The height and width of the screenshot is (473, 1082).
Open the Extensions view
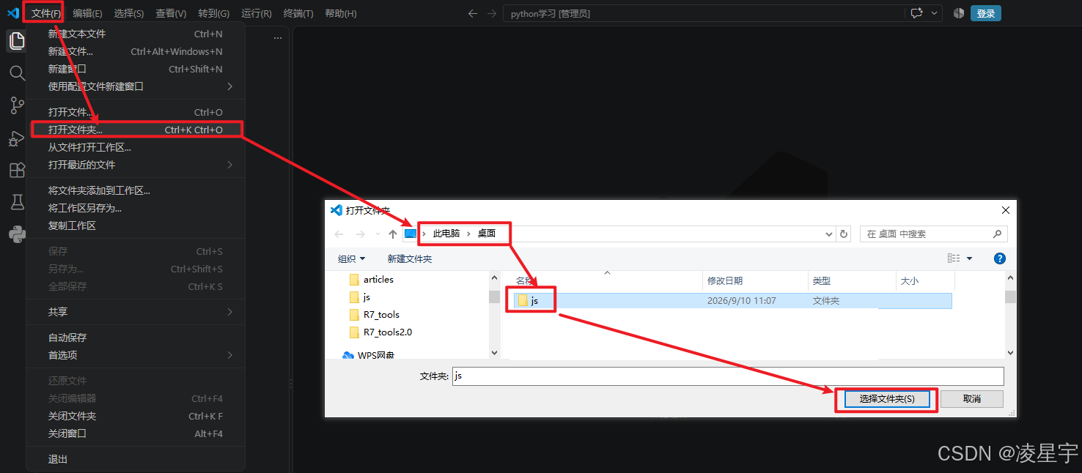(x=17, y=170)
